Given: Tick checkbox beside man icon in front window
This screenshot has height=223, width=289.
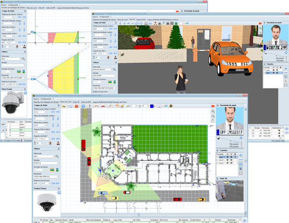Looking at the screenshot, I should tap(55, 143).
